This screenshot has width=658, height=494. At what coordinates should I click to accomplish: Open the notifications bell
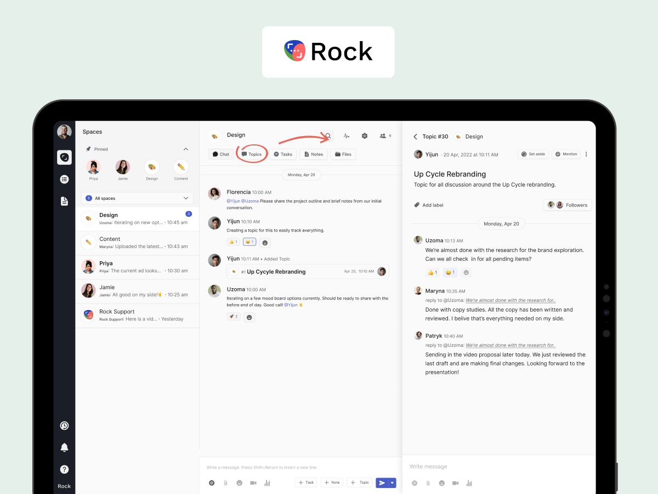pyautogui.click(x=64, y=447)
